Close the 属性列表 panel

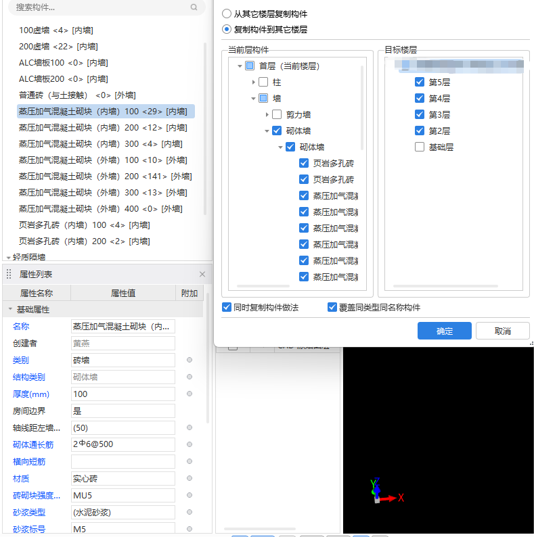[x=202, y=275]
